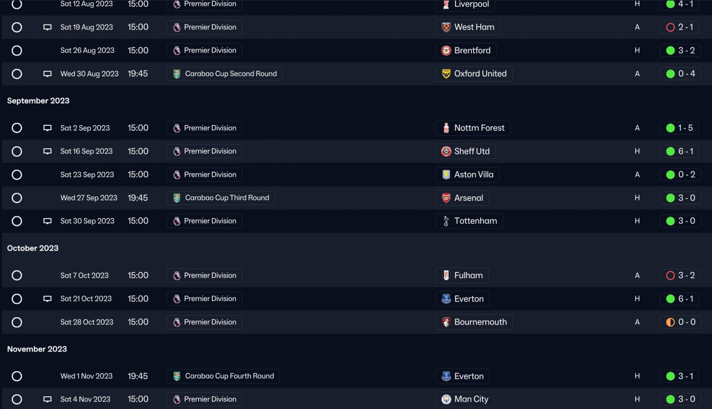Click the Premier Division logo on Brentford row
712x409 pixels.
coord(177,51)
